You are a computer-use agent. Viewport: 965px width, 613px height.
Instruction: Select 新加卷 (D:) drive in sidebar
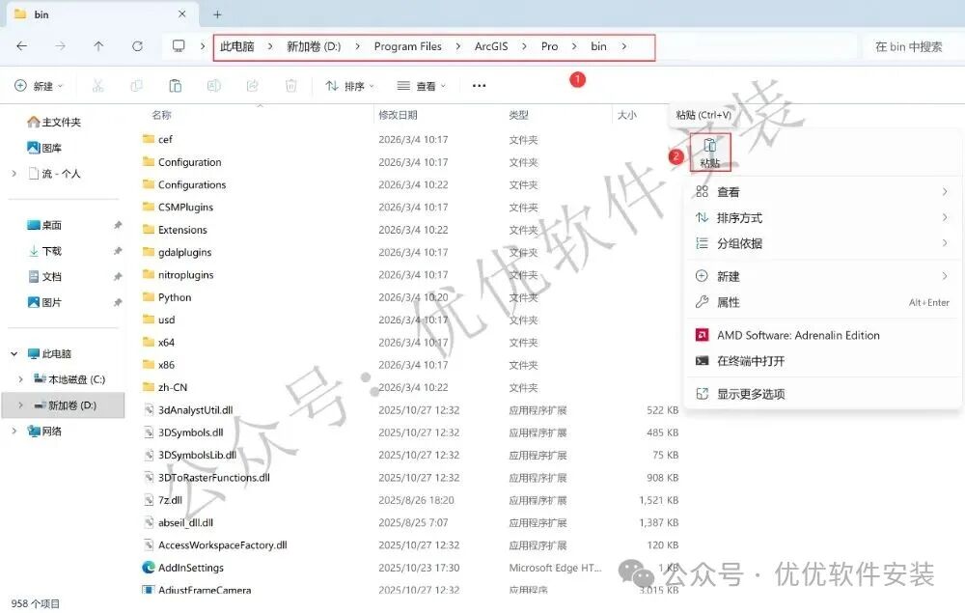pyautogui.click(x=64, y=405)
